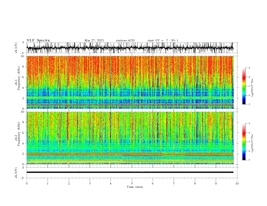Click the "Time (min)" axis label

click(135, 187)
